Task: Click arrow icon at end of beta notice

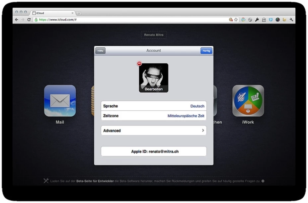Action: [x=263, y=181]
